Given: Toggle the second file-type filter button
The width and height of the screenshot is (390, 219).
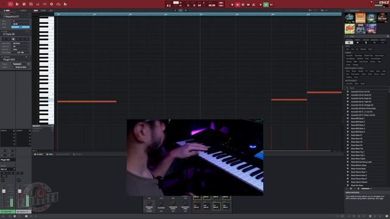Looking at the screenshot, I should pos(358,43).
